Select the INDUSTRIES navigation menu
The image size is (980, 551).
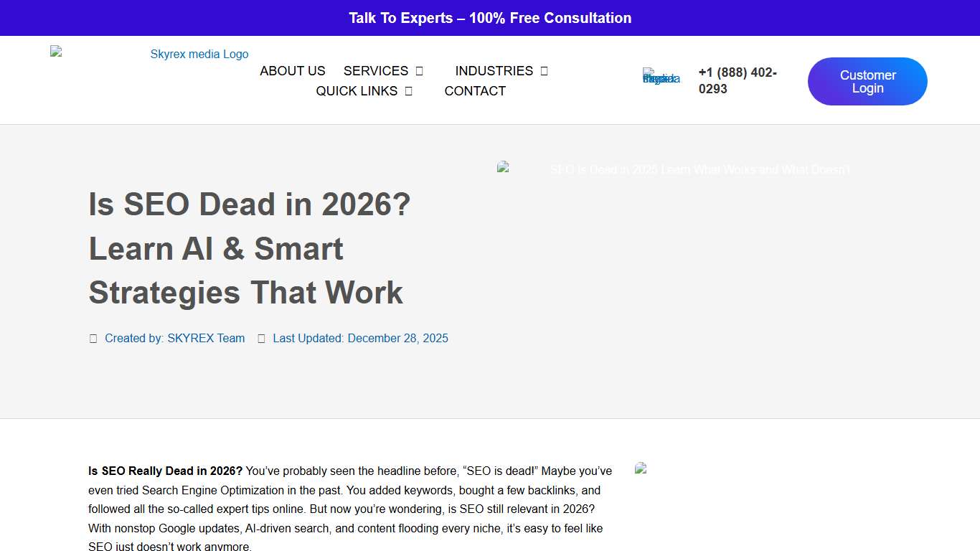point(494,70)
